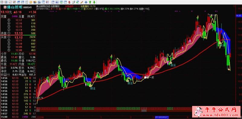This screenshot has height=119, width=242.
Task: Click the 买盘 bid price 12.12 row
Action: pos(18,37)
